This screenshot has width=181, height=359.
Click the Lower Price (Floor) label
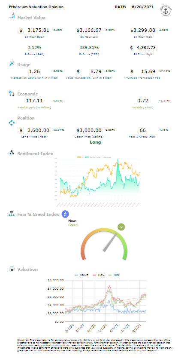[x=34, y=137]
